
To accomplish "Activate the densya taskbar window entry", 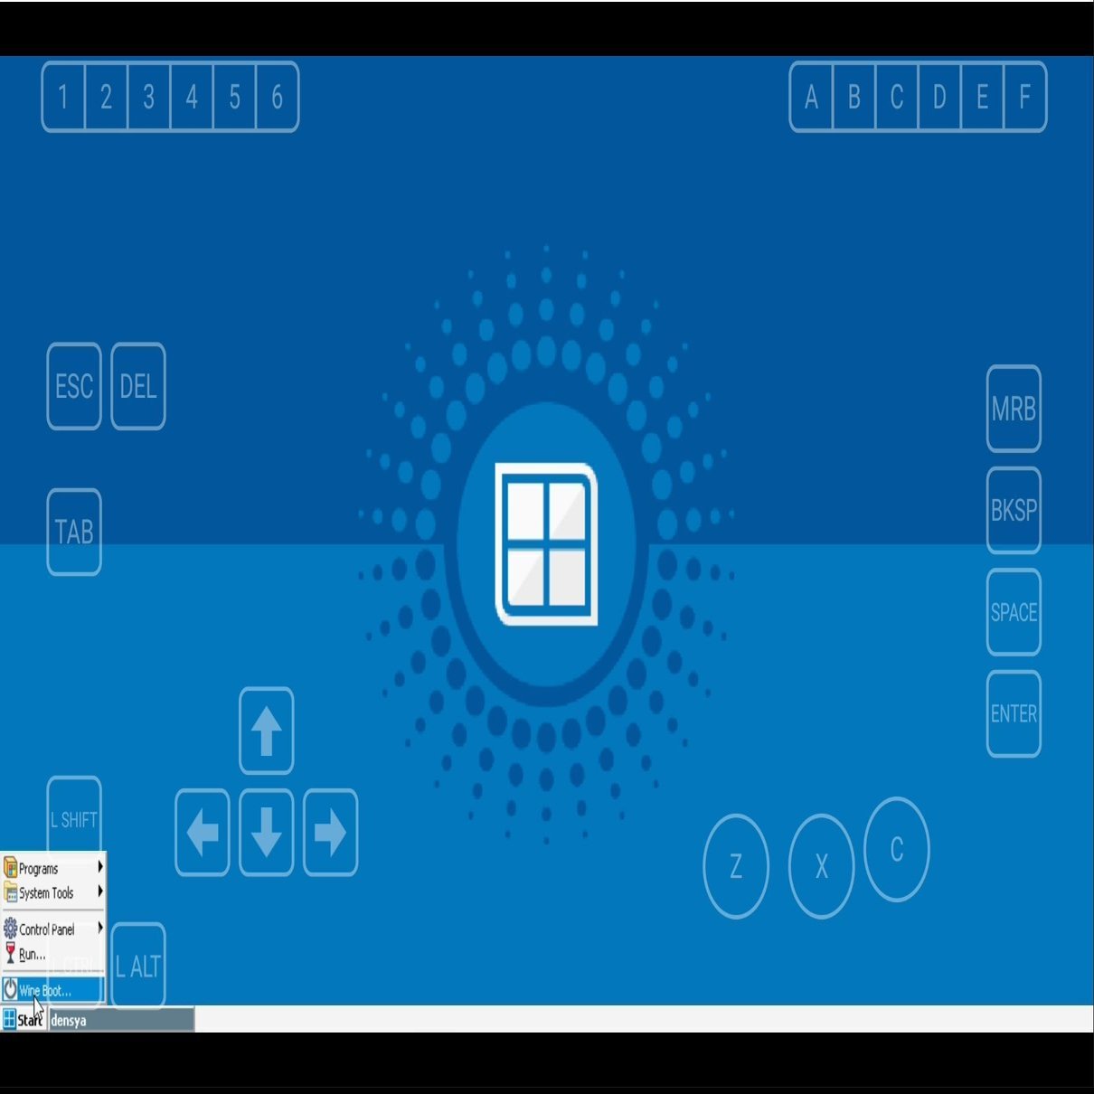I will (x=121, y=1020).
